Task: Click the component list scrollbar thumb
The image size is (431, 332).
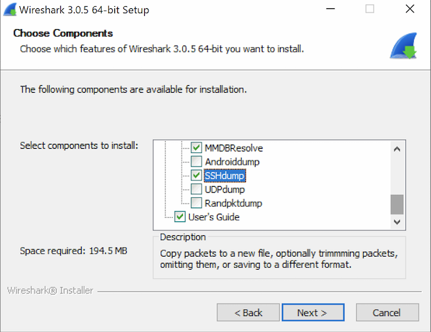Action: click(397, 205)
